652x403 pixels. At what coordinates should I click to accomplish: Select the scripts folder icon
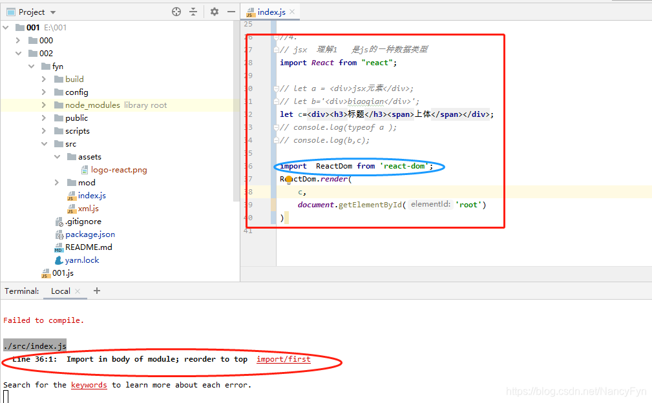click(59, 130)
